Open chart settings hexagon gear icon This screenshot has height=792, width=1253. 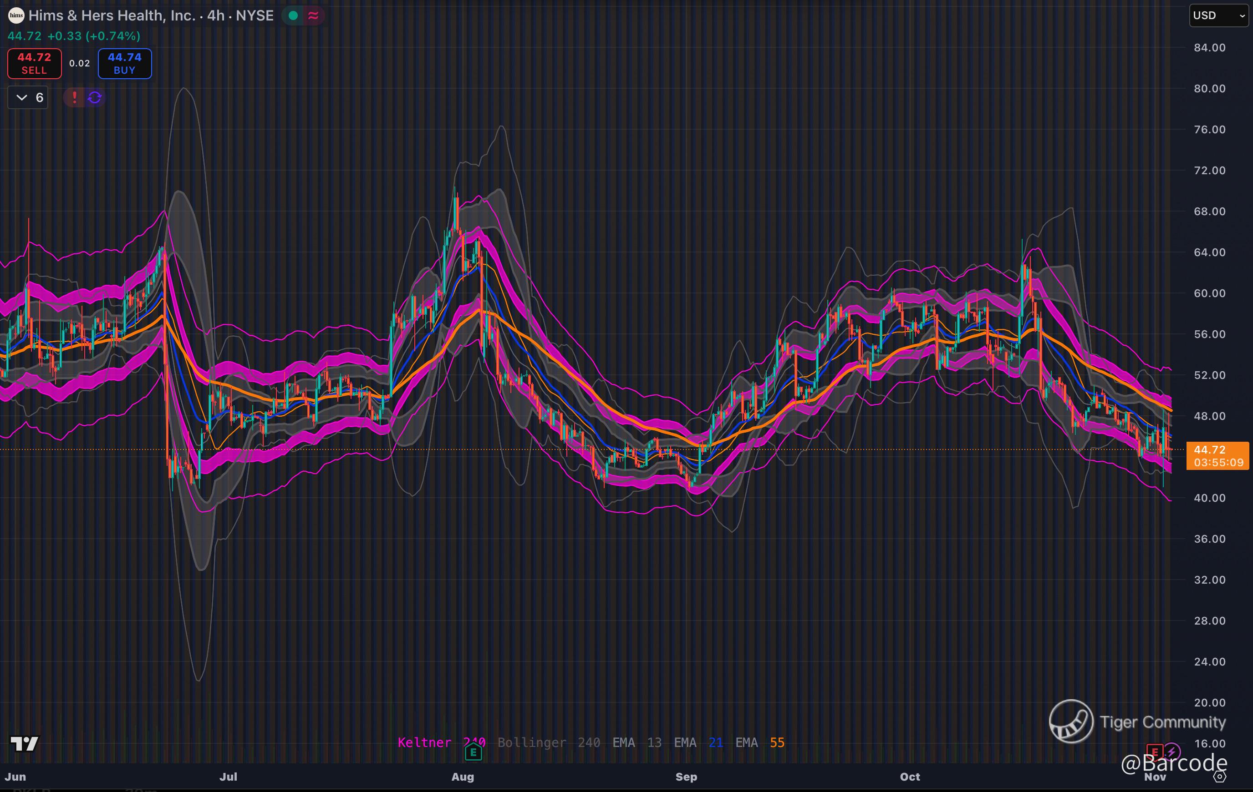pyautogui.click(x=1220, y=777)
